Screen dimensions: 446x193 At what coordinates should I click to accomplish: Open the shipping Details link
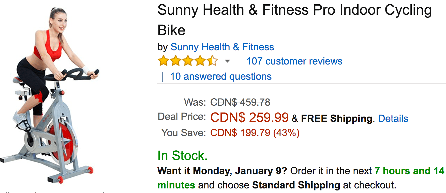pos(393,119)
